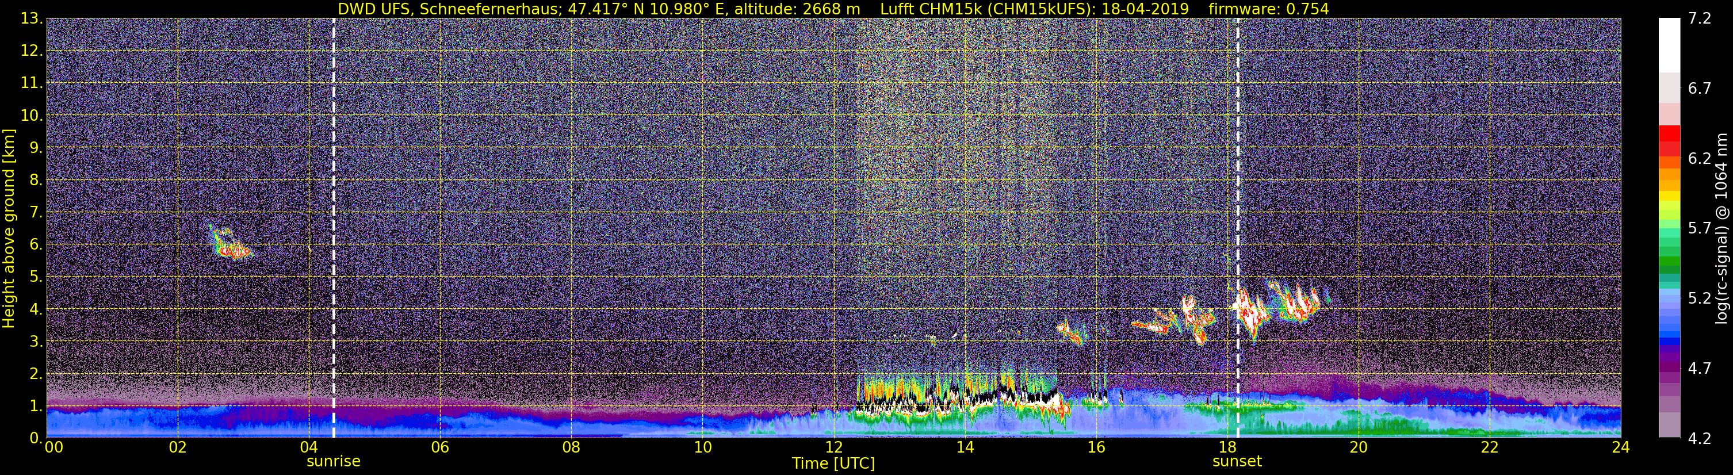
Task: Click the 06 tick label on the time axis
Action: [440, 448]
